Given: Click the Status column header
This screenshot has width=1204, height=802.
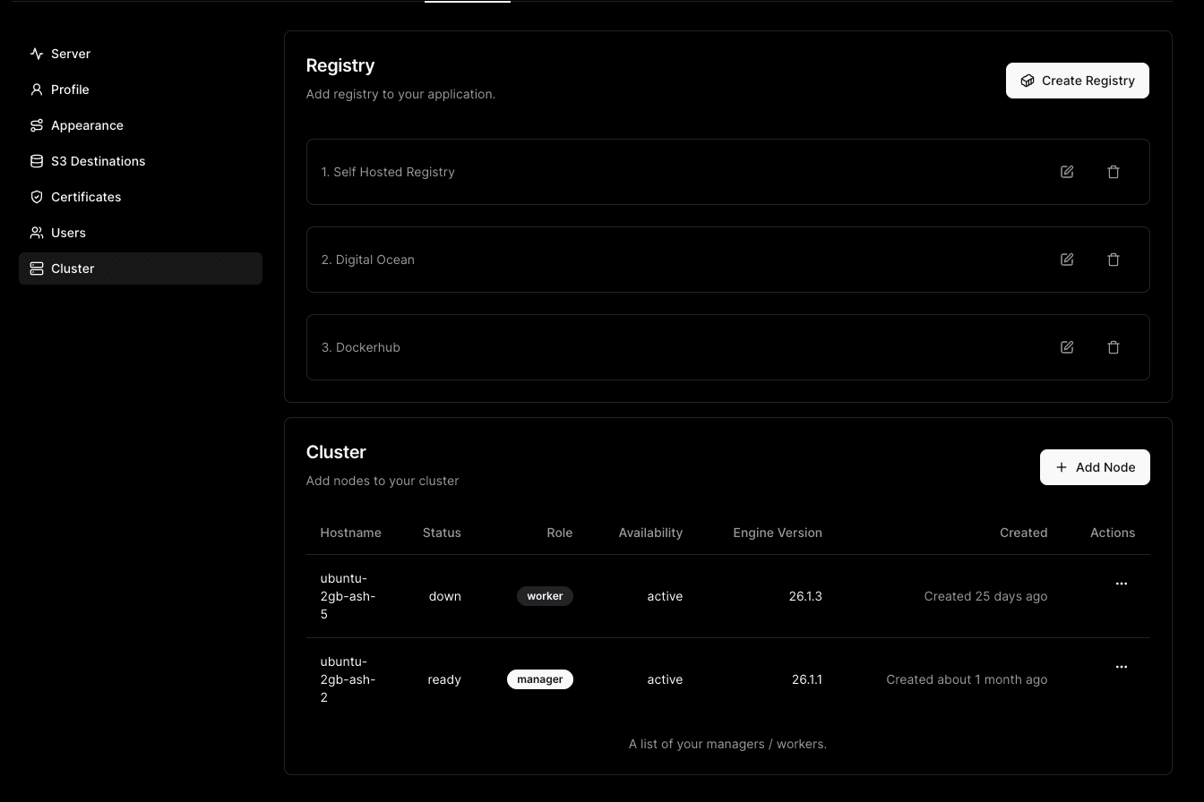Looking at the screenshot, I should click(x=442, y=533).
